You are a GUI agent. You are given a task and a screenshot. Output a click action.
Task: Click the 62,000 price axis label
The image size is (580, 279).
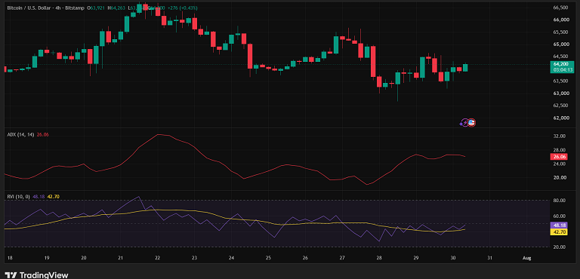pyautogui.click(x=561, y=118)
